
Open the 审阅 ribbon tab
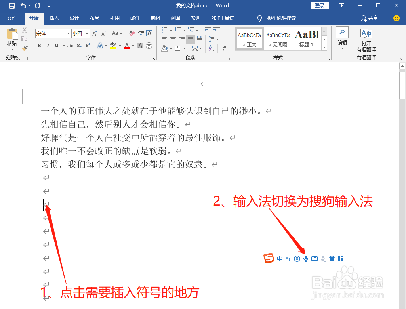(155, 18)
